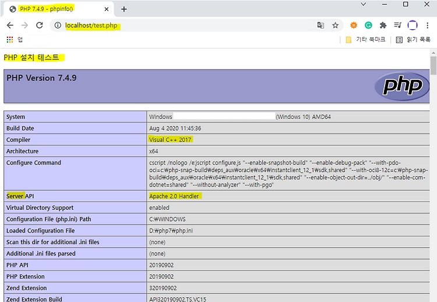
Task: Open the 기타 북마크 folder
Action: click(365, 40)
